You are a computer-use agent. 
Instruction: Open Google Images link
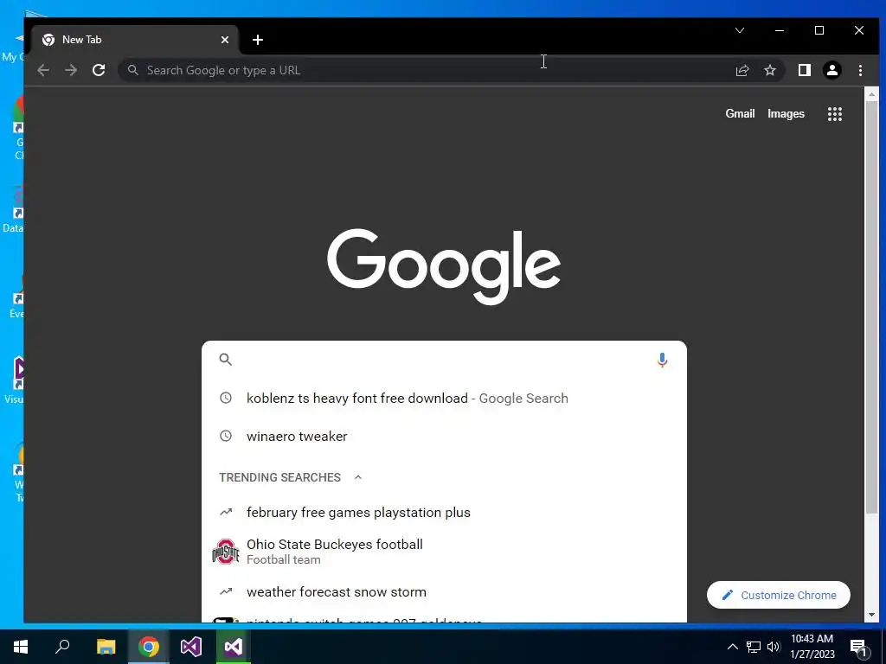(786, 113)
